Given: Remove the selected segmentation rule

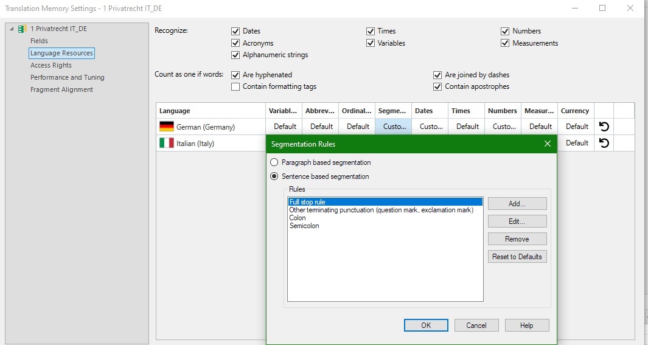Looking at the screenshot, I should pos(517,239).
